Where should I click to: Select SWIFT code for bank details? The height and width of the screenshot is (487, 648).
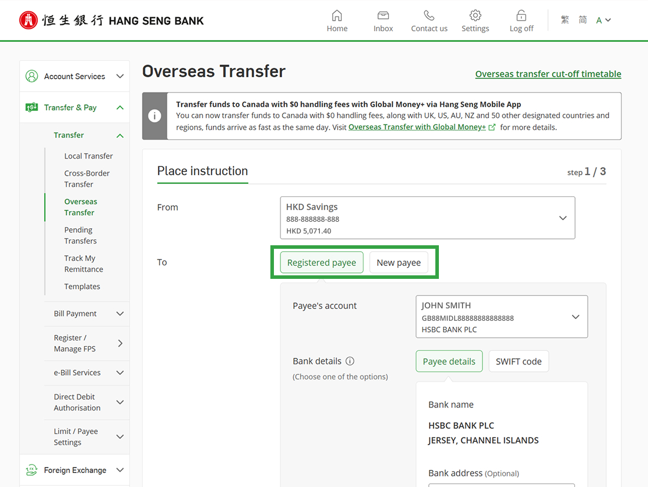pos(518,360)
